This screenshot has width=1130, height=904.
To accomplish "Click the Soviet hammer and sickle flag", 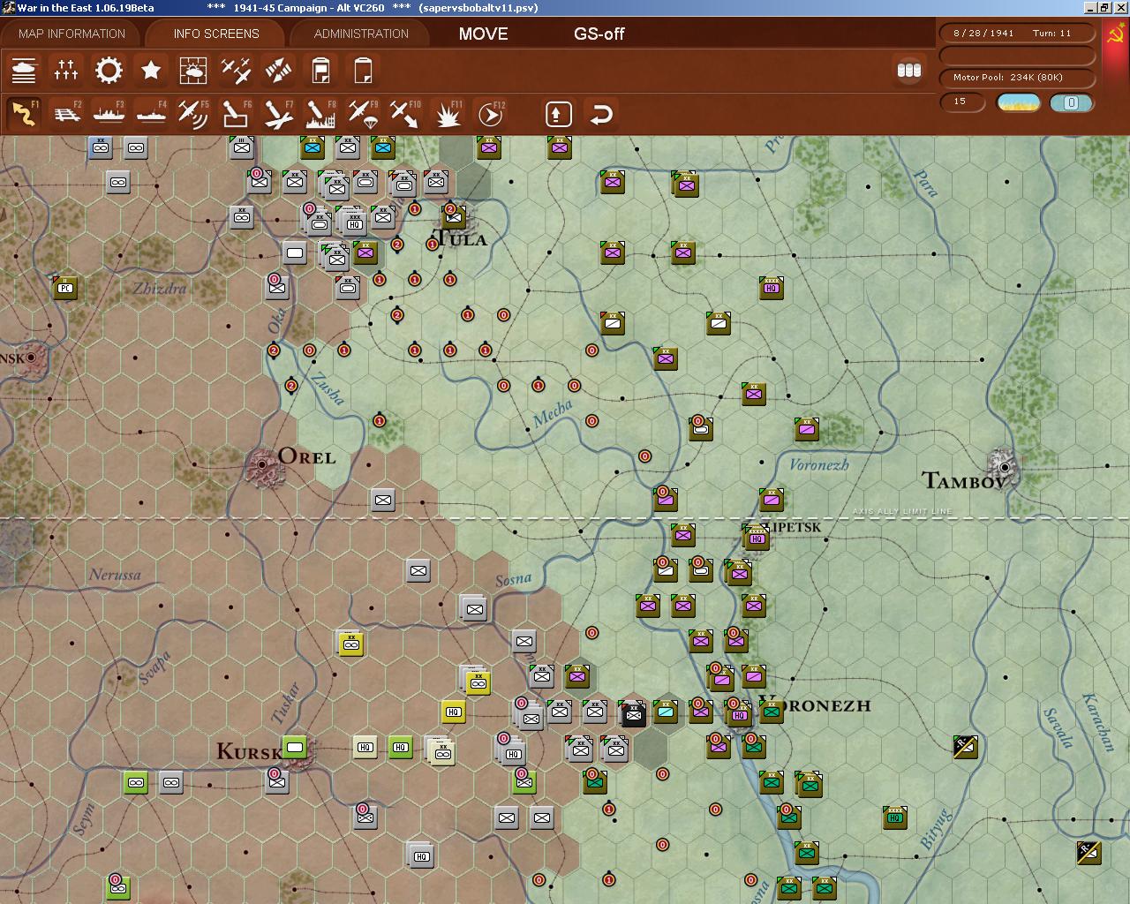I will [1116, 35].
